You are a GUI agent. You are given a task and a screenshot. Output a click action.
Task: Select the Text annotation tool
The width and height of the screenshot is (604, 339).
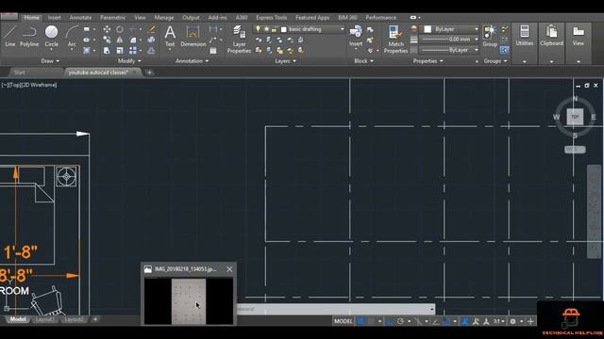pyautogui.click(x=170, y=37)
